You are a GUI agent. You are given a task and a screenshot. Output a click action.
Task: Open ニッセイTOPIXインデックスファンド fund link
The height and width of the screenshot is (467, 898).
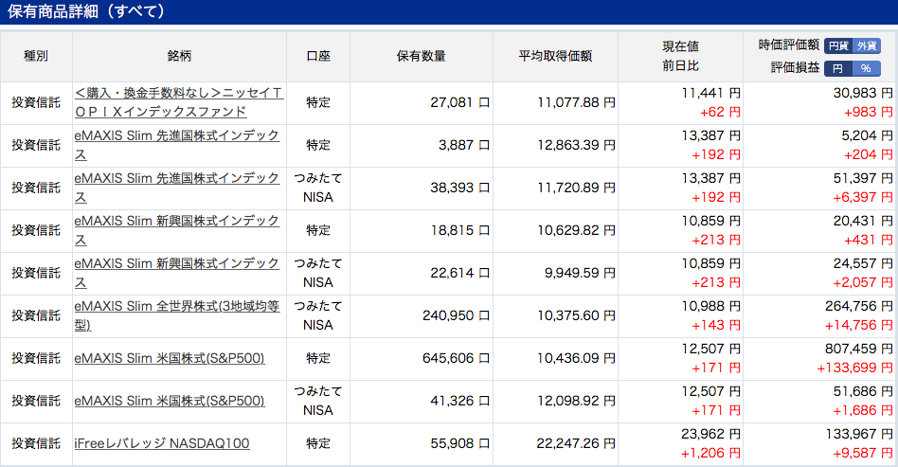coord(179,102)
